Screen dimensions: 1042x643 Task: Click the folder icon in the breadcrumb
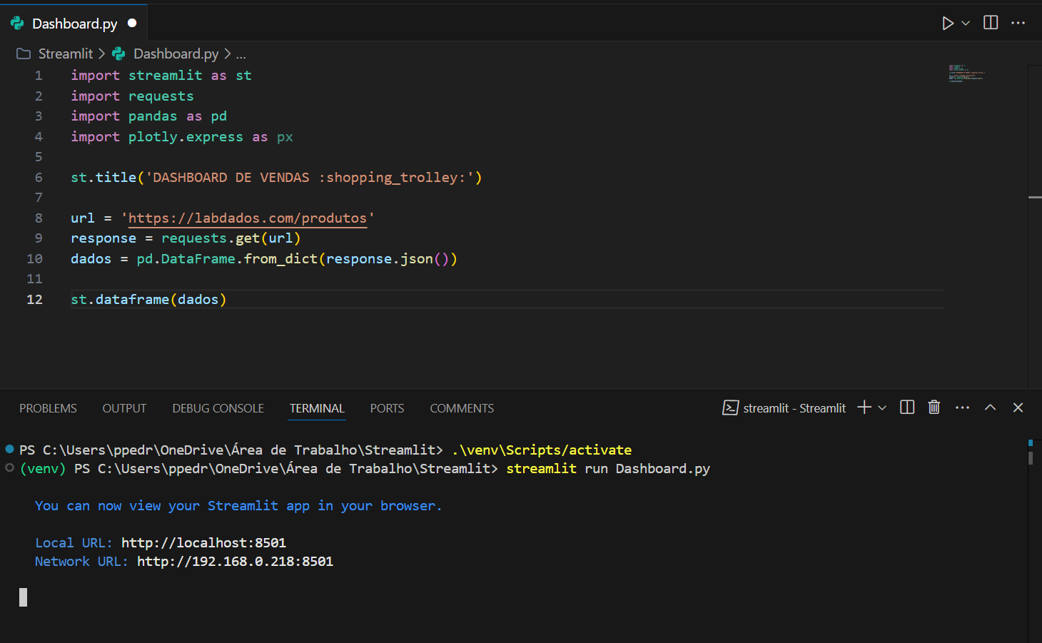point(24,54)
